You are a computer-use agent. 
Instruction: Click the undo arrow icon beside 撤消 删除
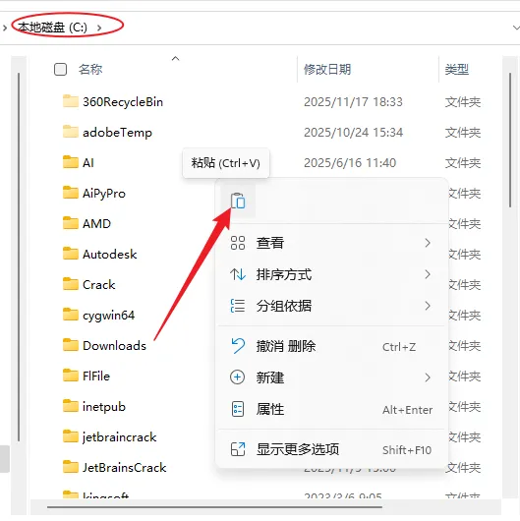[x=238, y=346]
